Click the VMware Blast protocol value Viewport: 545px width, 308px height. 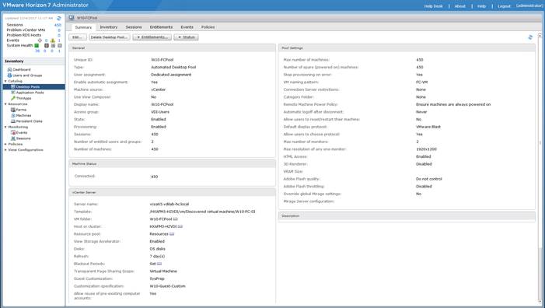point(428,127)
